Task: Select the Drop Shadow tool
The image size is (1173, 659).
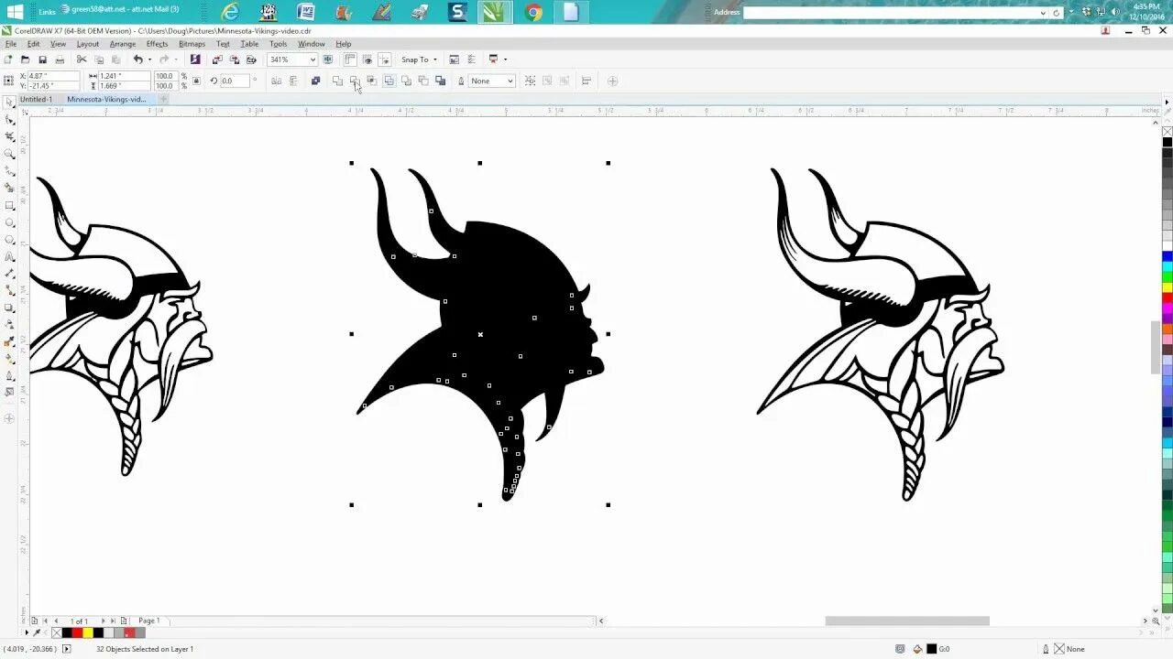Action: click(10, 308)
